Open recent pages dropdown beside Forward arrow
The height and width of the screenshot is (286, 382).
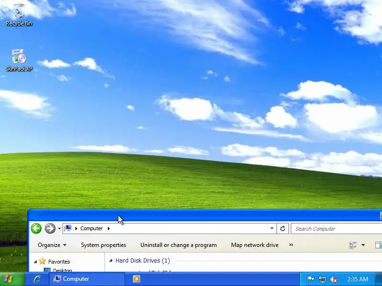pyautogui.click(x=59, y=229)
